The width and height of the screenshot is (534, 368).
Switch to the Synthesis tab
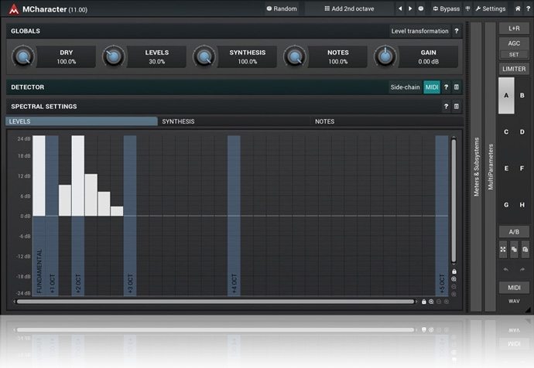tap(178, 121)
